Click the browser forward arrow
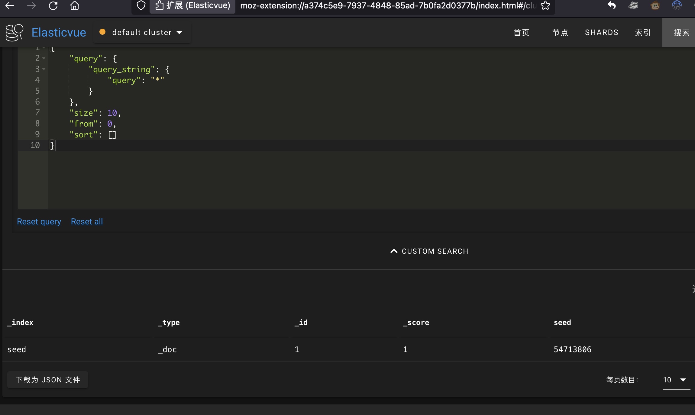The image size is (695, 415). (31, 6)
